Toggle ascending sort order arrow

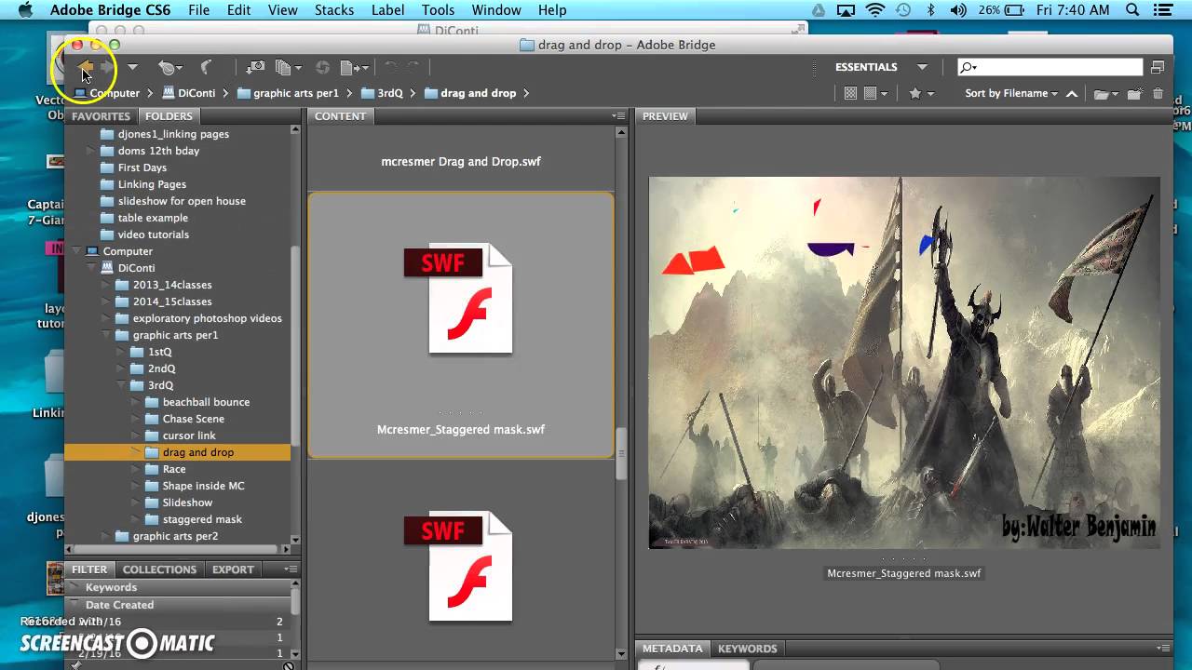[1072, 93]
